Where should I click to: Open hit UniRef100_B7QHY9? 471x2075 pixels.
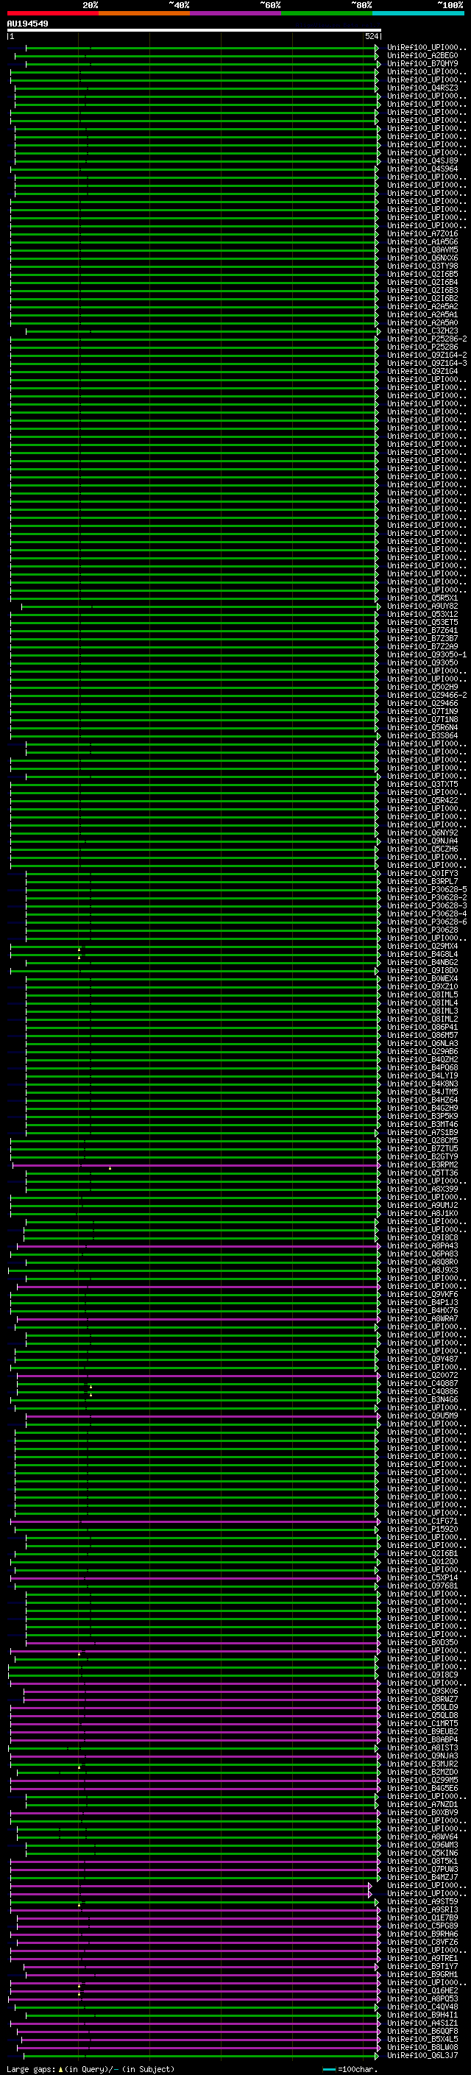[x=422, y=65]
